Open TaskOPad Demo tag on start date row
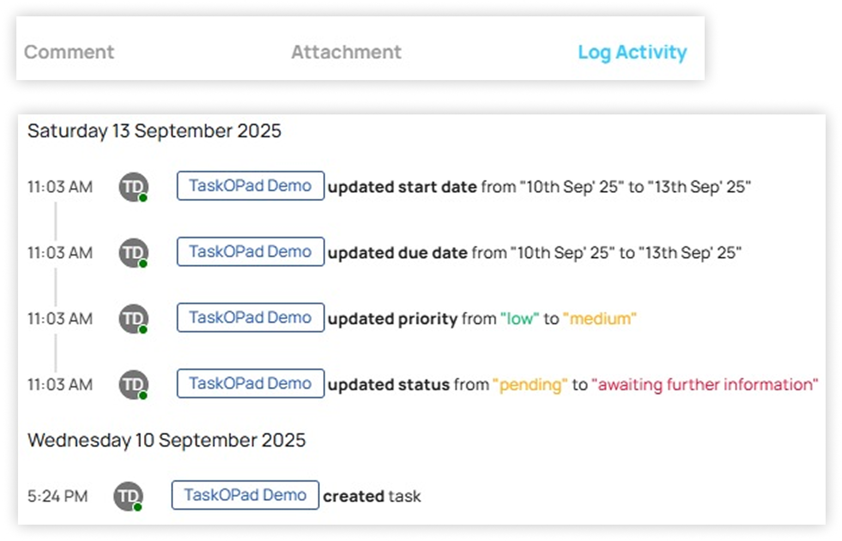This screenshot has height=541, width=842. point(250,186)
